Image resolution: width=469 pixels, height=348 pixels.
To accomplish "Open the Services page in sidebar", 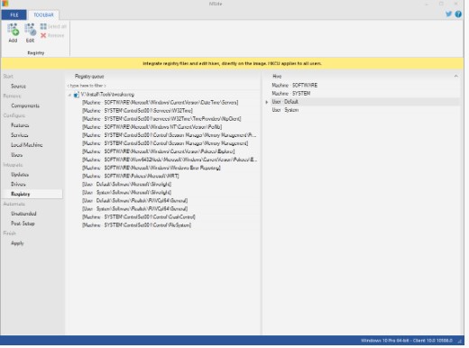I will tap(20, 135).
